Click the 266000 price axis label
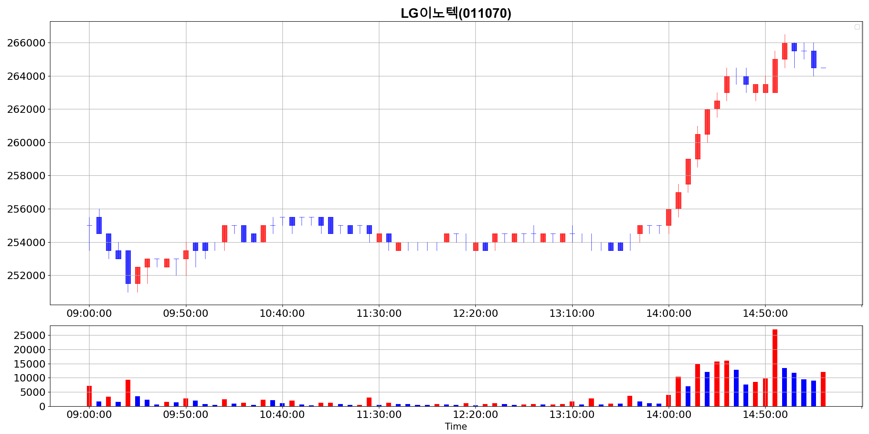This screenshot has width=869, height=434. pos(27,43)
